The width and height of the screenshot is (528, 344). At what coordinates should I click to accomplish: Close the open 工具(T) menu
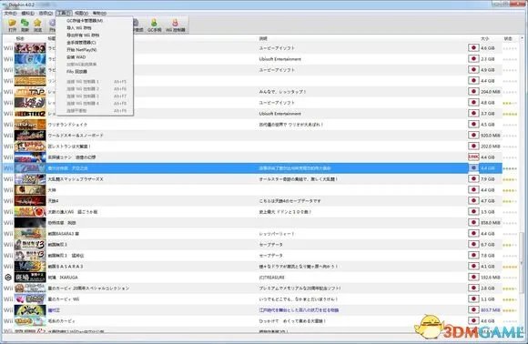pos(64,13)
